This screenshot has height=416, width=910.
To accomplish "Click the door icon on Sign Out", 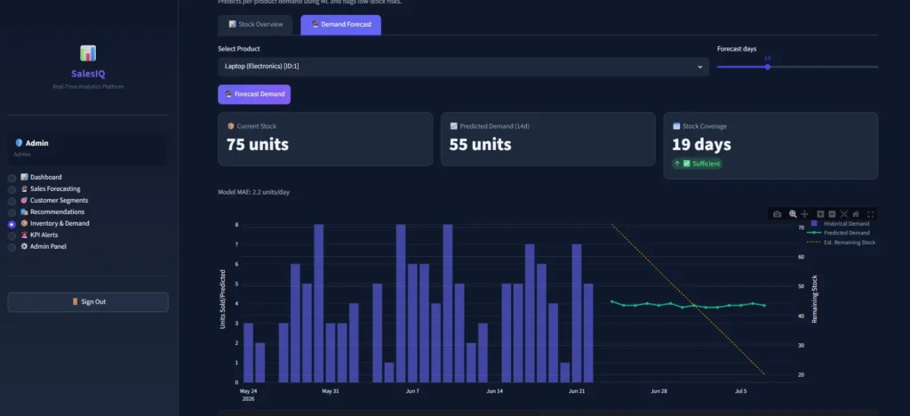I will coord(75,301).
